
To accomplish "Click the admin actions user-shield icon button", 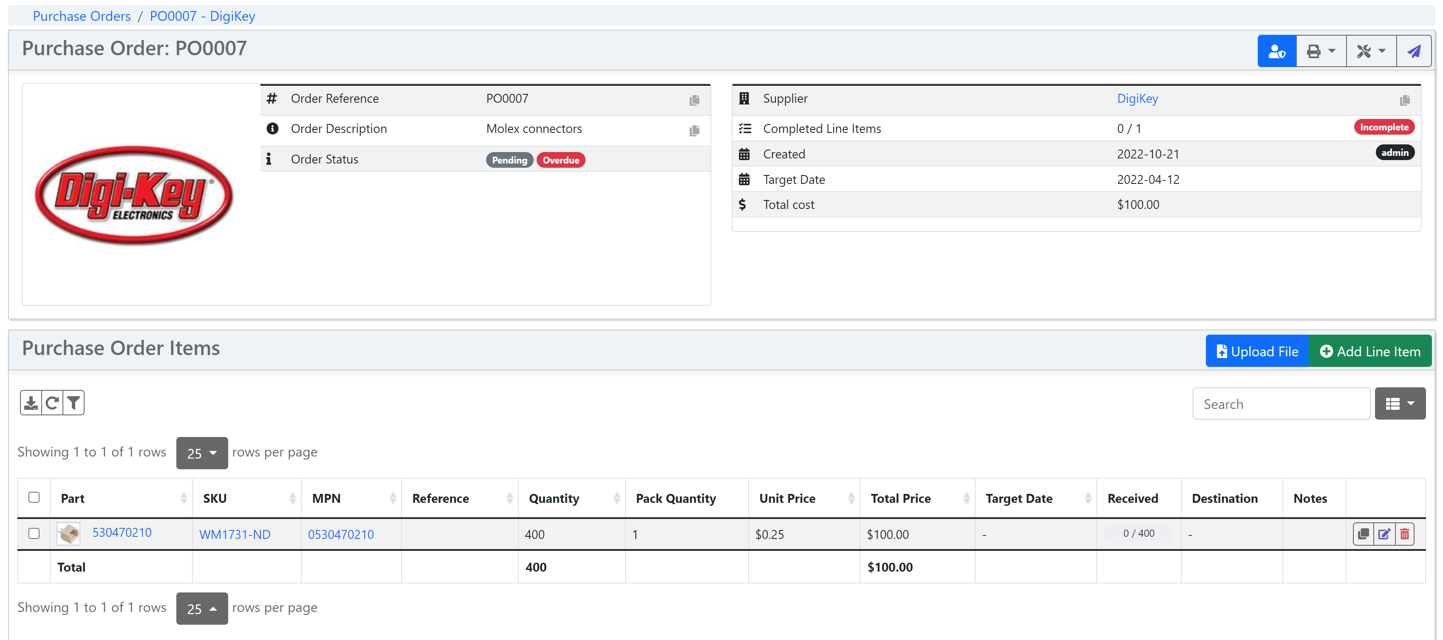I will coord(1276,51).
